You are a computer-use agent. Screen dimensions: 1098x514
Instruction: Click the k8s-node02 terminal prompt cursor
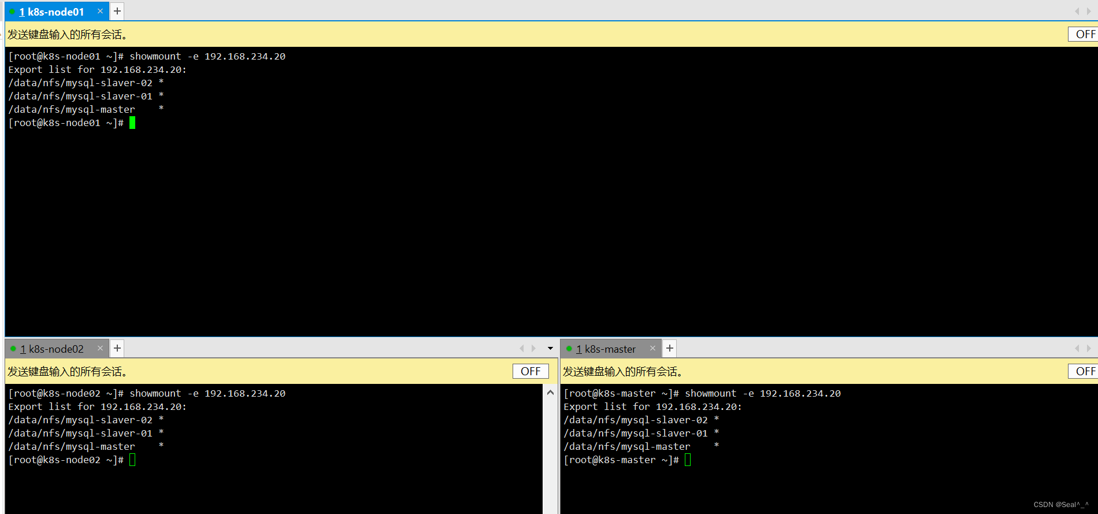pos(132,460)
